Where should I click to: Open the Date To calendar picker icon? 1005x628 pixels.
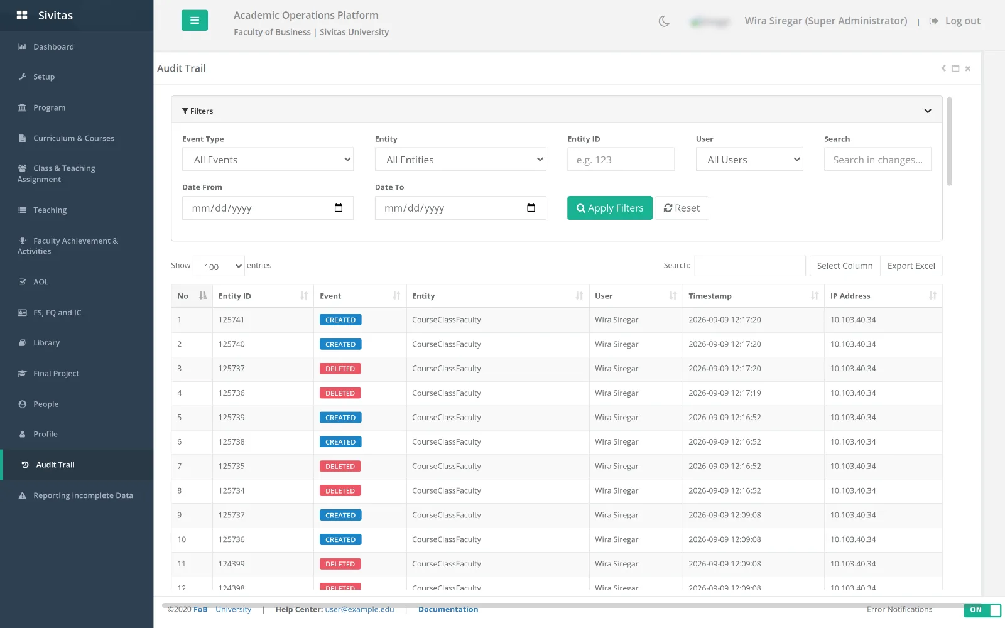(x=531, y=208)
